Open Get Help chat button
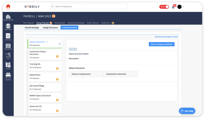Screen dimensions: 205x119 click(x=187, y=111)
